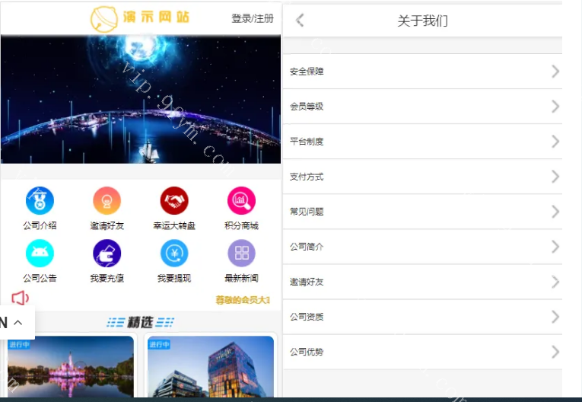Select the 支付方式 menu entry text

(307, 177)
